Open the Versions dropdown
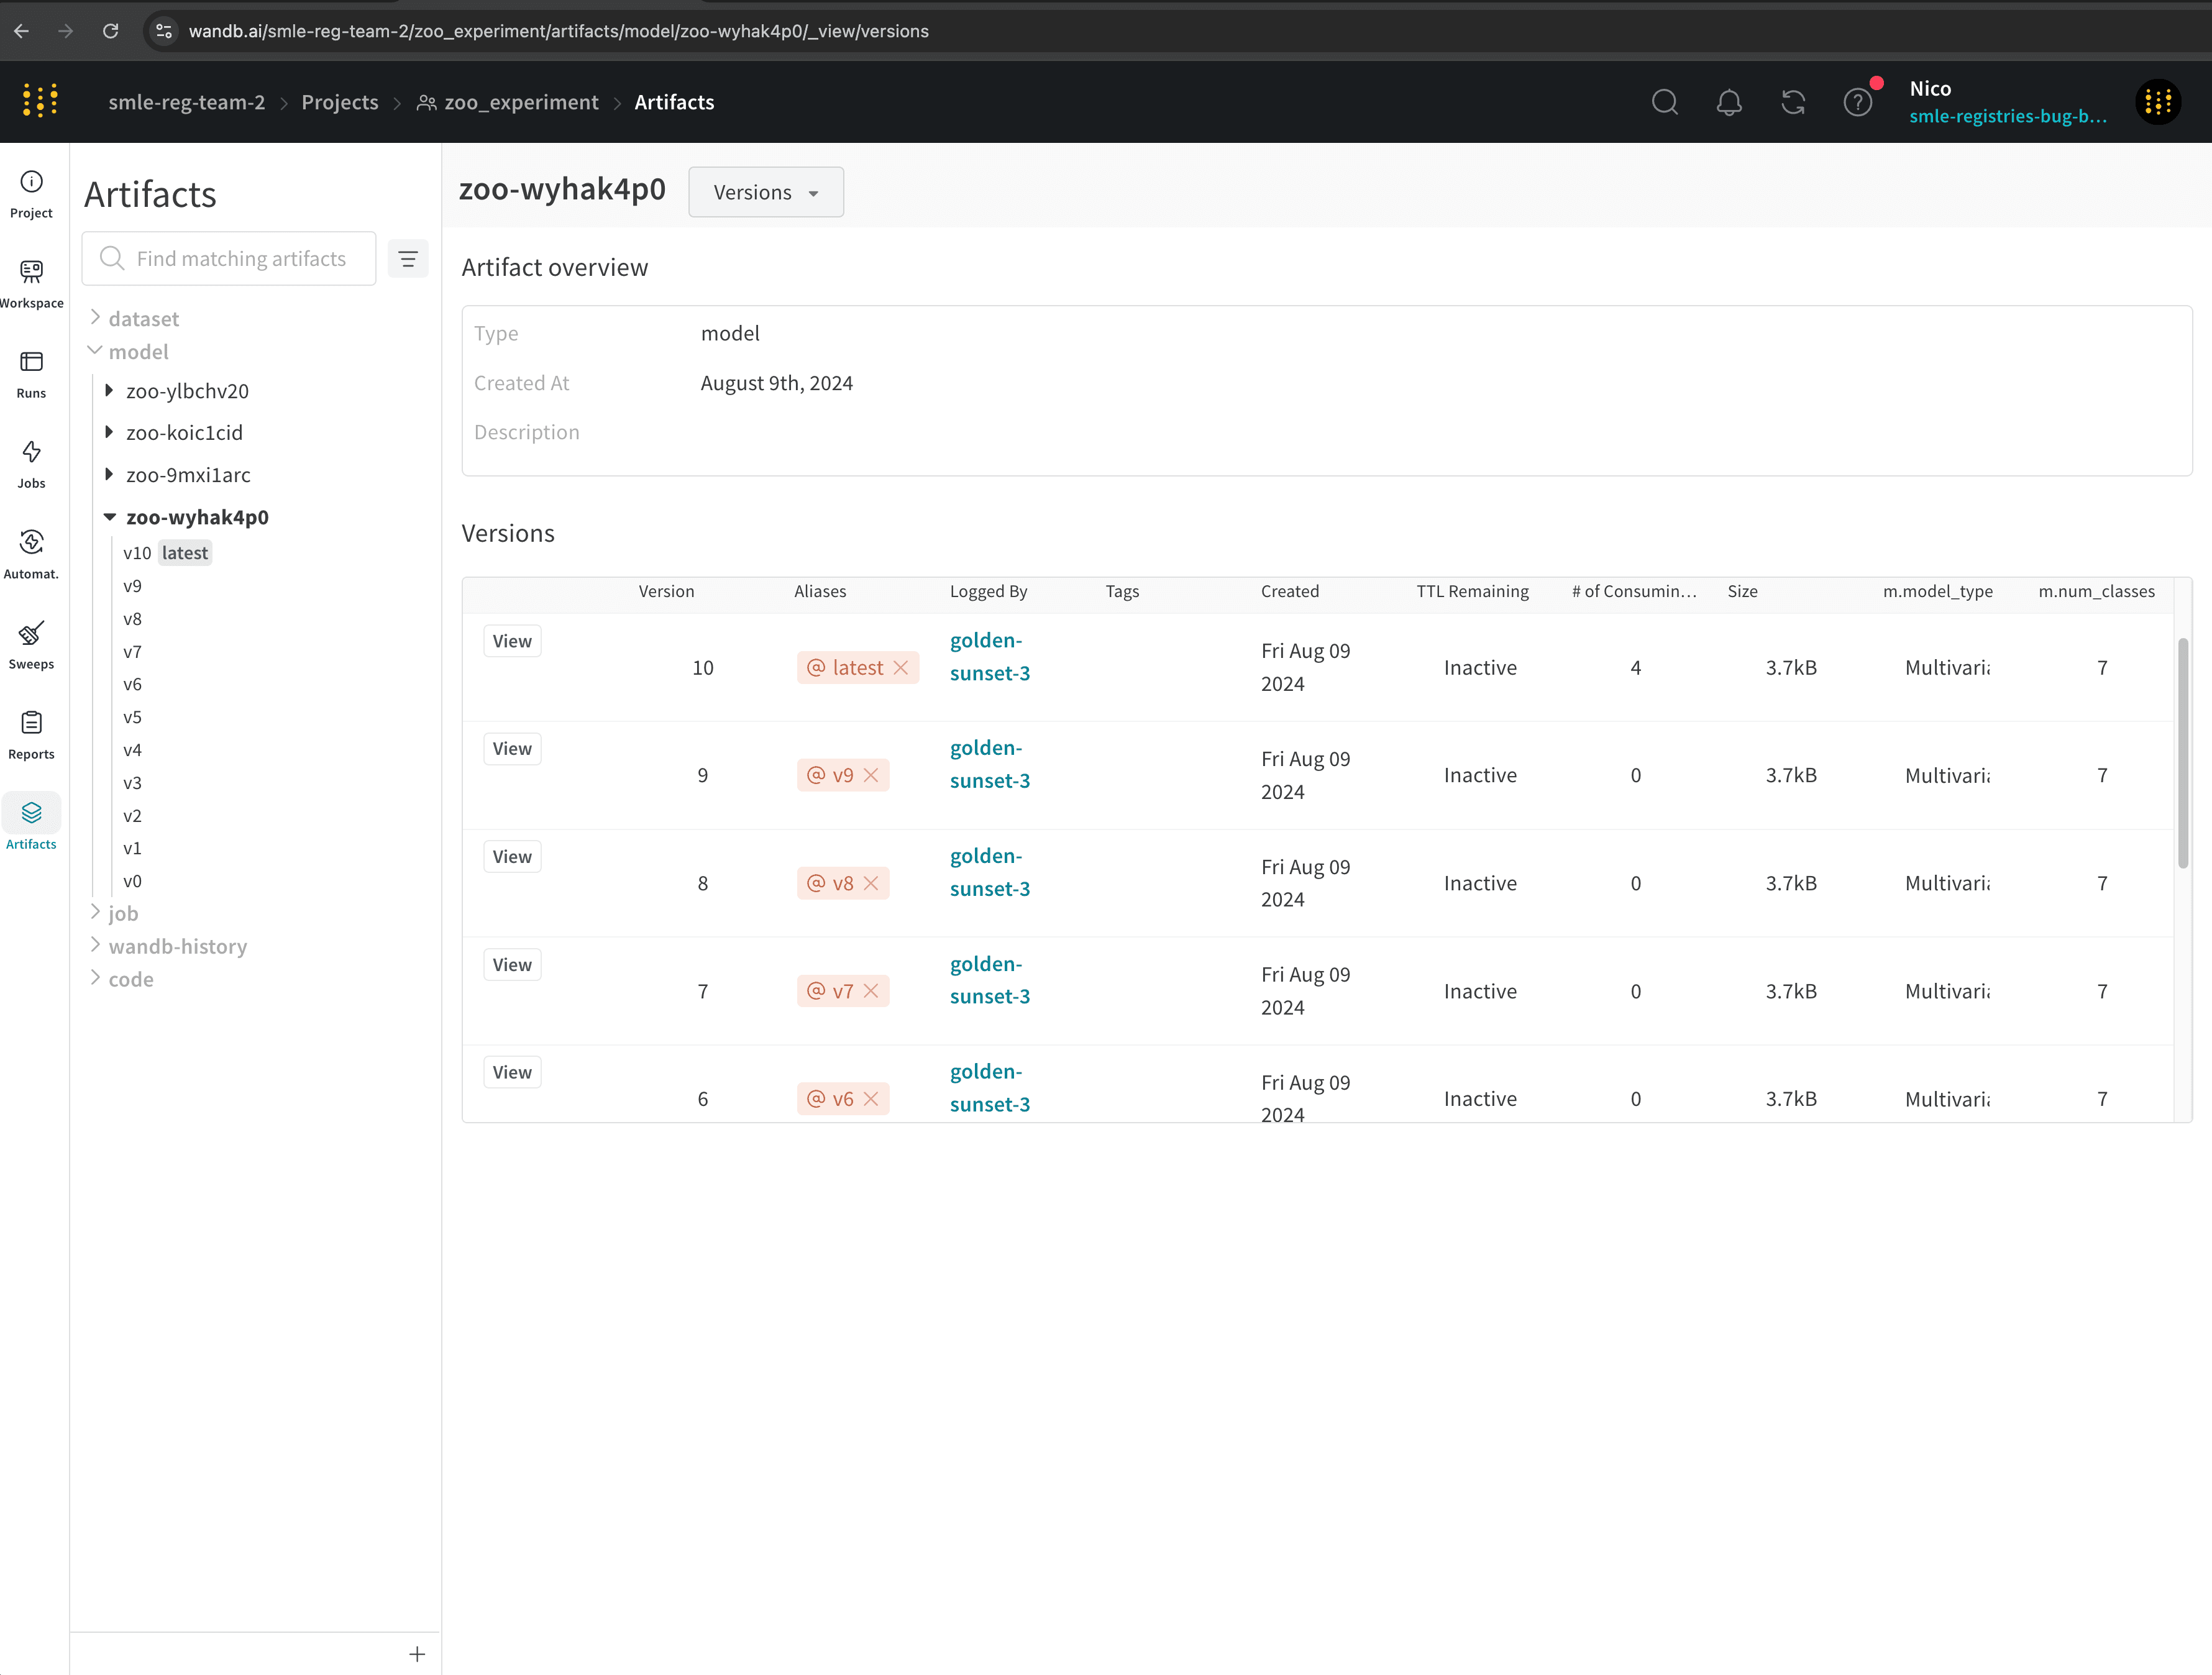The image size is (2212, 1675). (766, 192)
